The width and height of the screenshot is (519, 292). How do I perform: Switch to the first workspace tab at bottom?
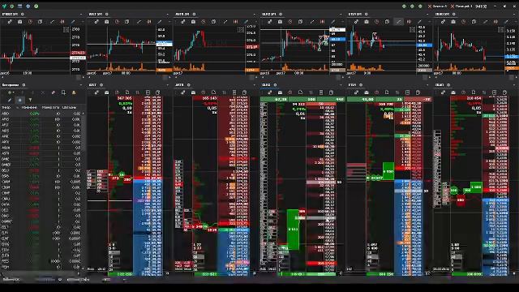point(11,280)
